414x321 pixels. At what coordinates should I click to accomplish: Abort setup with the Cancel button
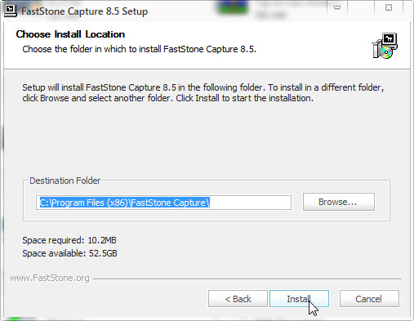[x=369, y=299]
